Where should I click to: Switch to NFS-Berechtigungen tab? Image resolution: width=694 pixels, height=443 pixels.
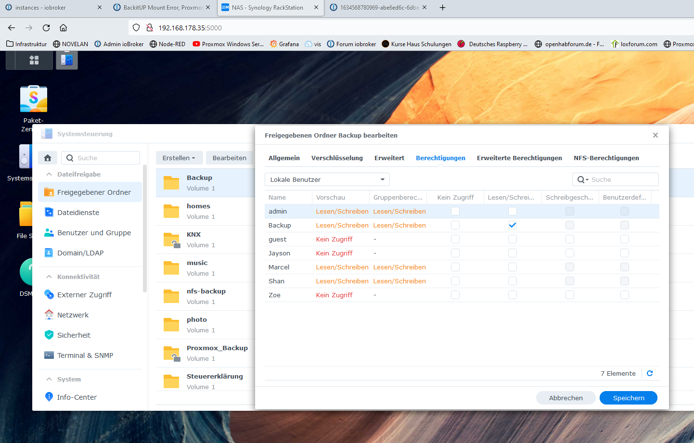pos(606,158)
